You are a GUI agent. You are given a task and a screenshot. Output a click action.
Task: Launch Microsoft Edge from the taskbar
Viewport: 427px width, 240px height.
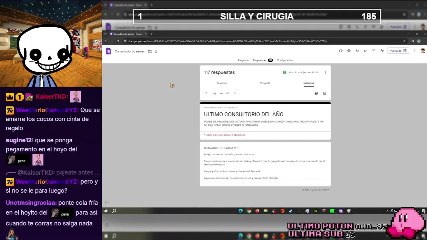click(241, 211)
